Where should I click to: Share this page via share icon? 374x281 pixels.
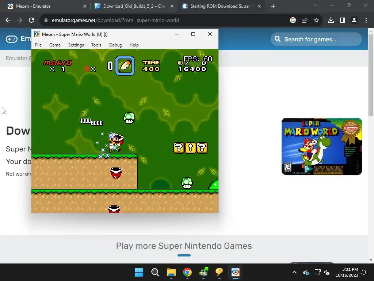click(304, 20)
